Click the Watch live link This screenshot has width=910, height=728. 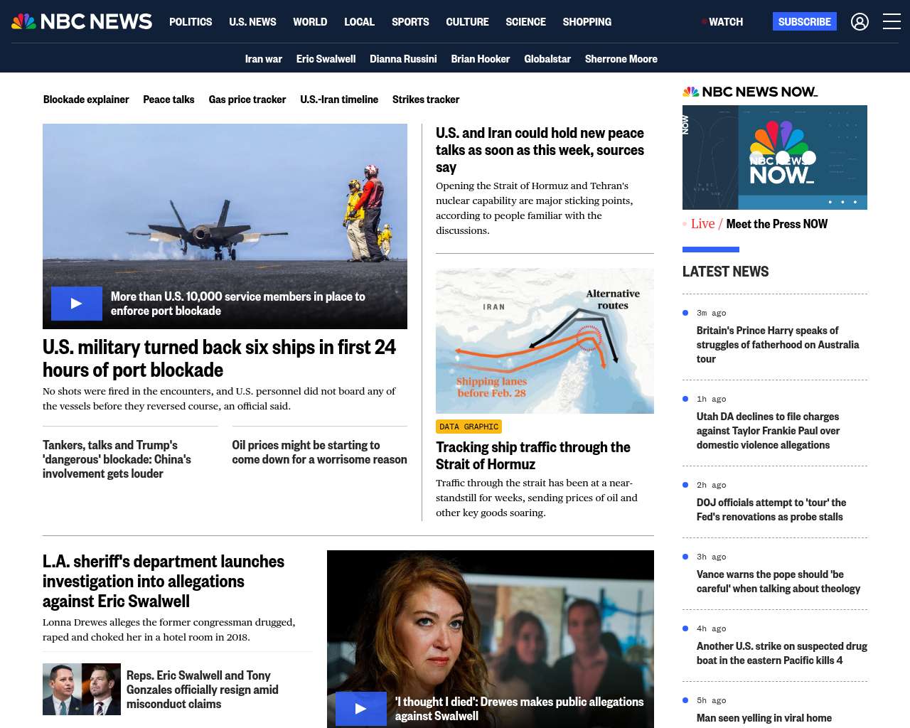pyautogui.click(x=722, y=22)
